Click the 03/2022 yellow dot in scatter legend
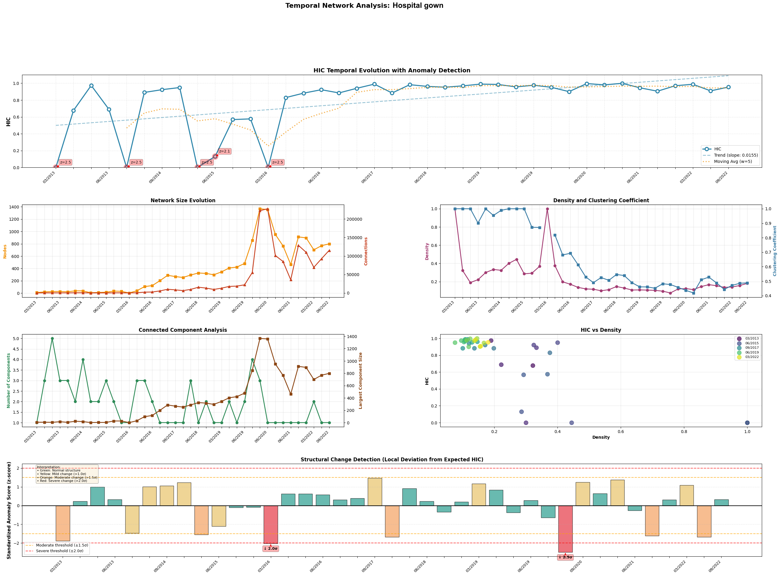Viewport: 780px width, 576px height. pyautogui.click(x=739, y=357)
